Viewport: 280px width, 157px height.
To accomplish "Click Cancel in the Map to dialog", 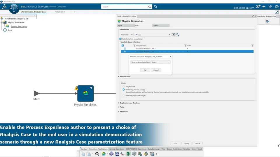I will [156, 70].
